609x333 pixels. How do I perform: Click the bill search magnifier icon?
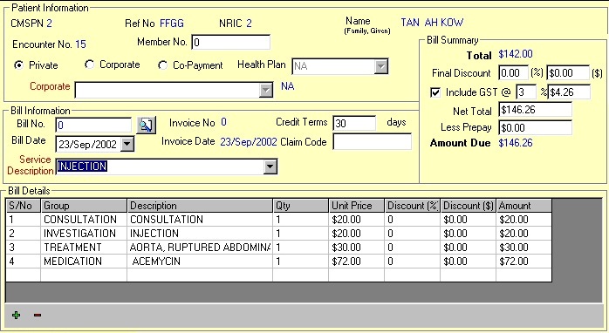coord(147,125)
